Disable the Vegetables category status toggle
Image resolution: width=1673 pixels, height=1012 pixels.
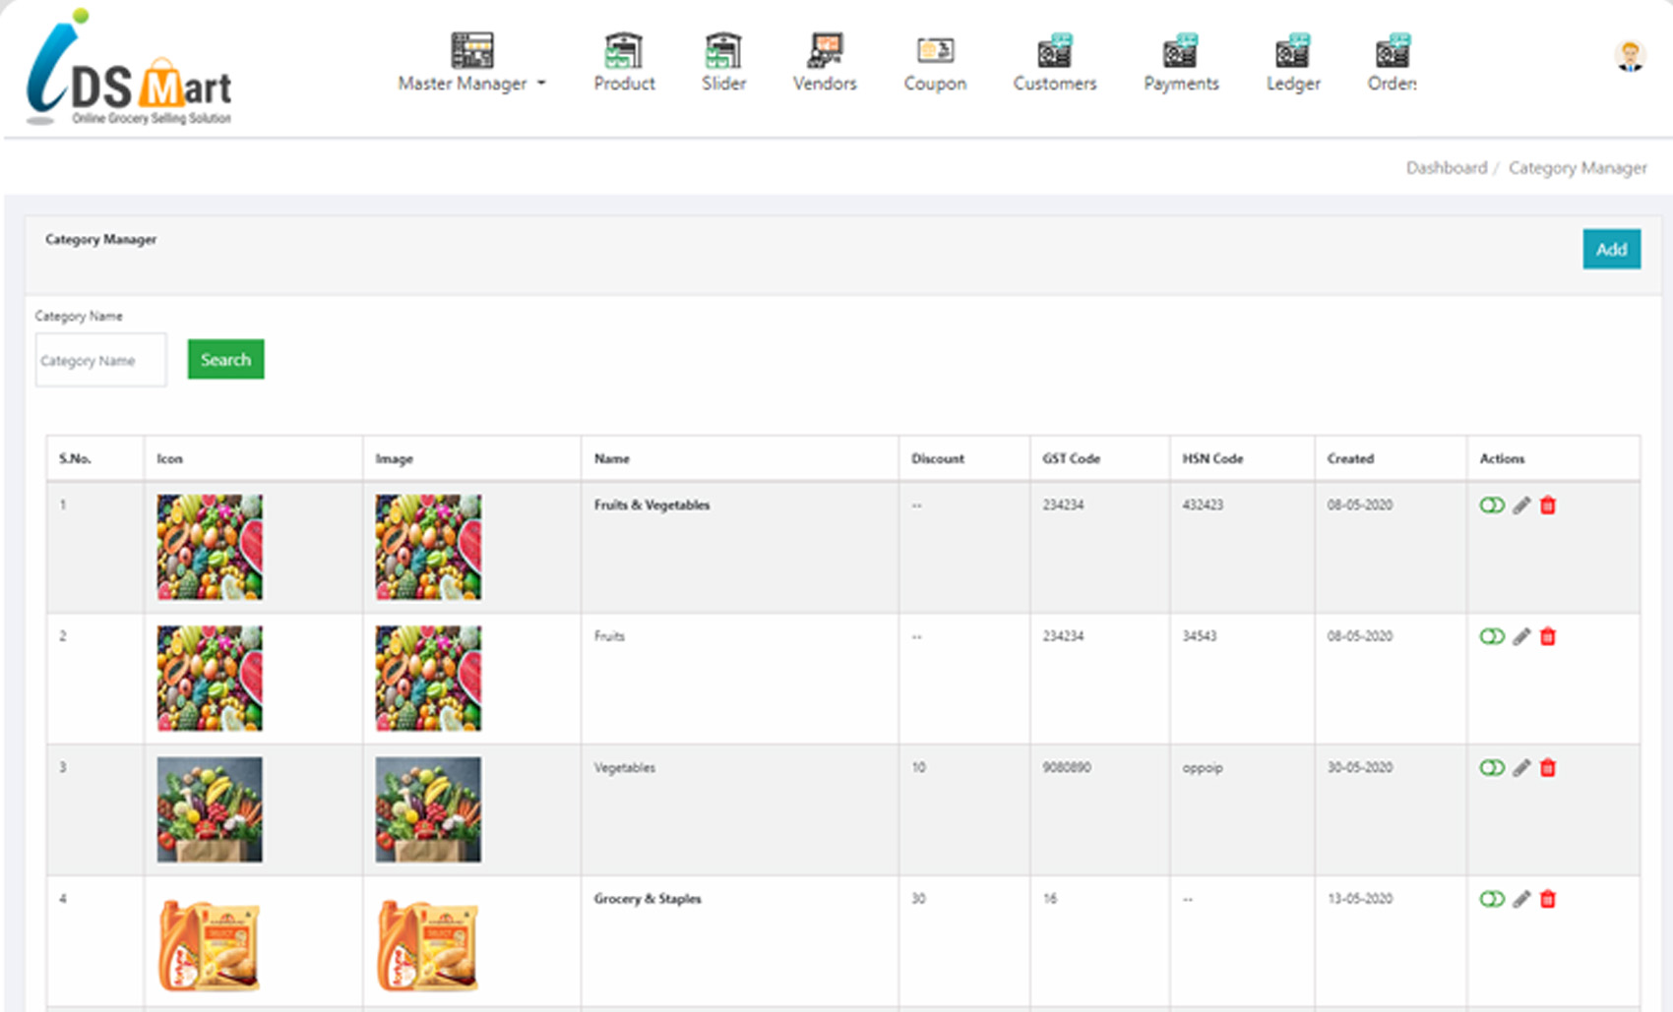(x=1492, y=768)
